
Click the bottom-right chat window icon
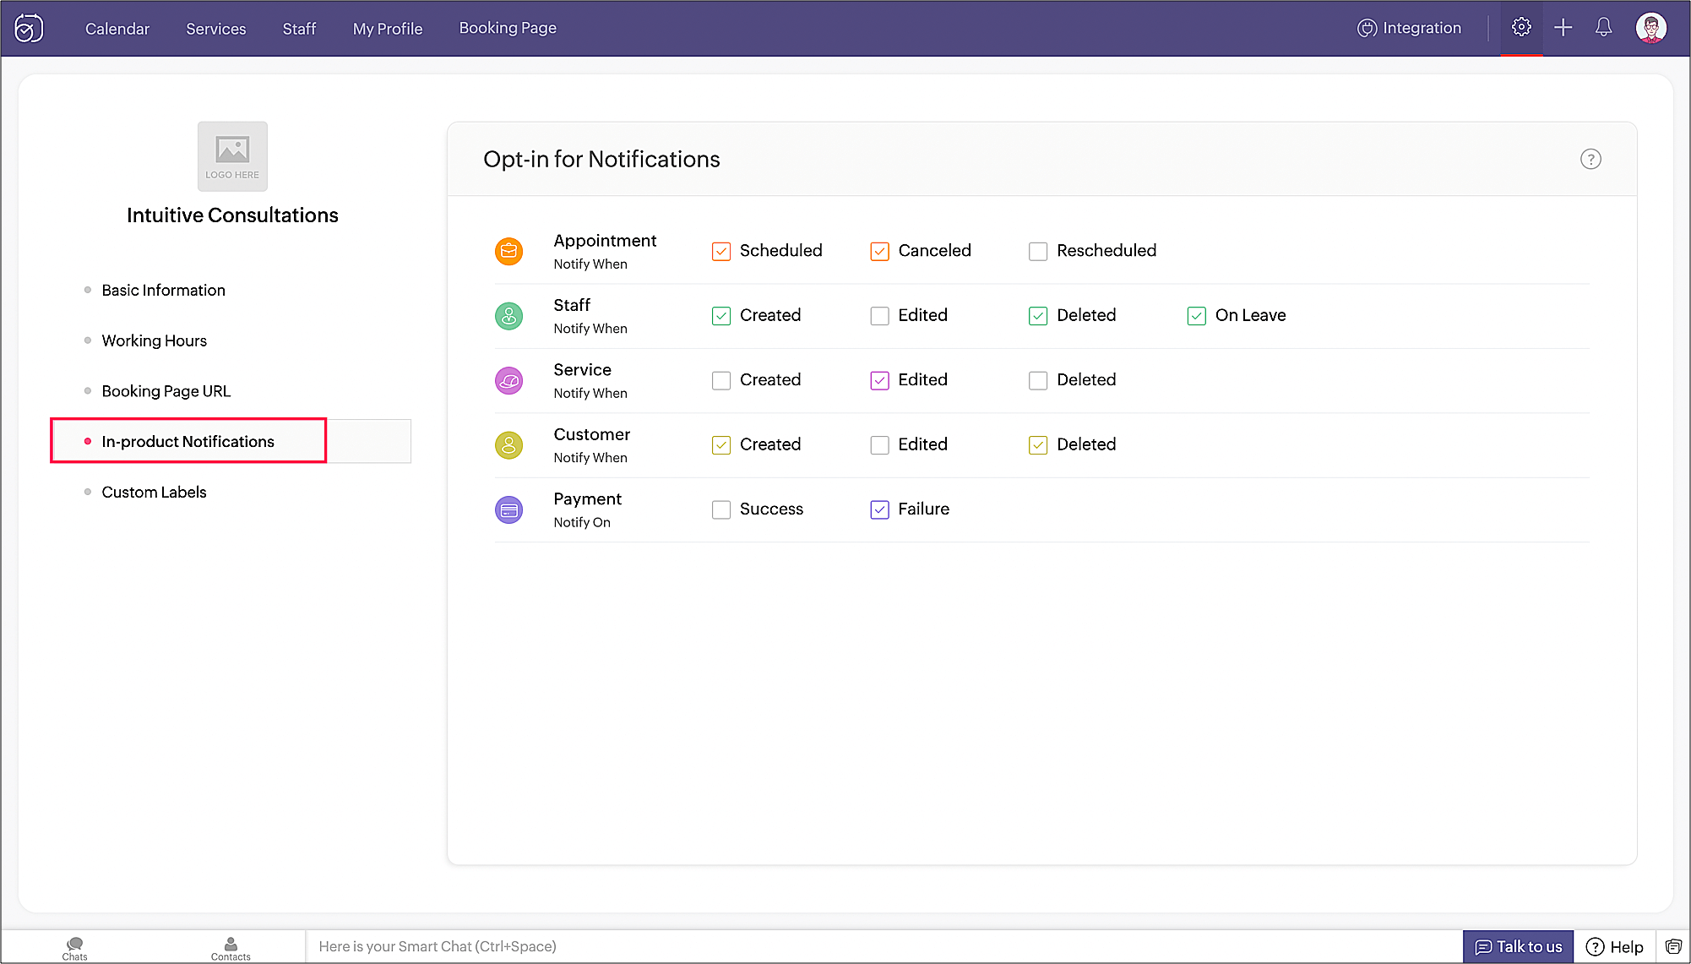[x=1673, y=946]
